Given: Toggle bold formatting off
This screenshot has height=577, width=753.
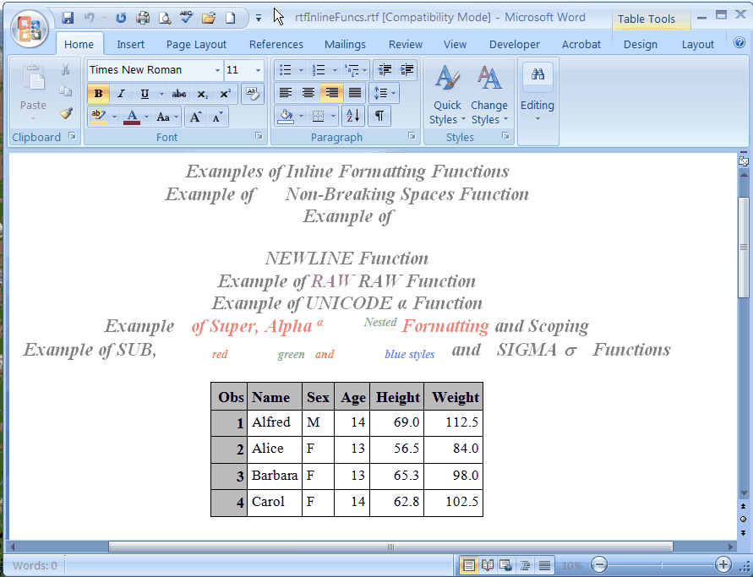Looking at the screenshot, I should pyautogui.click(x=98, y=94).
